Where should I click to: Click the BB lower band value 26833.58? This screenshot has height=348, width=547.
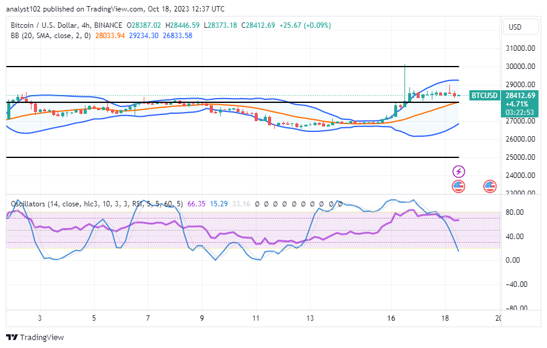pyautogui.click(x=178, y=36)
